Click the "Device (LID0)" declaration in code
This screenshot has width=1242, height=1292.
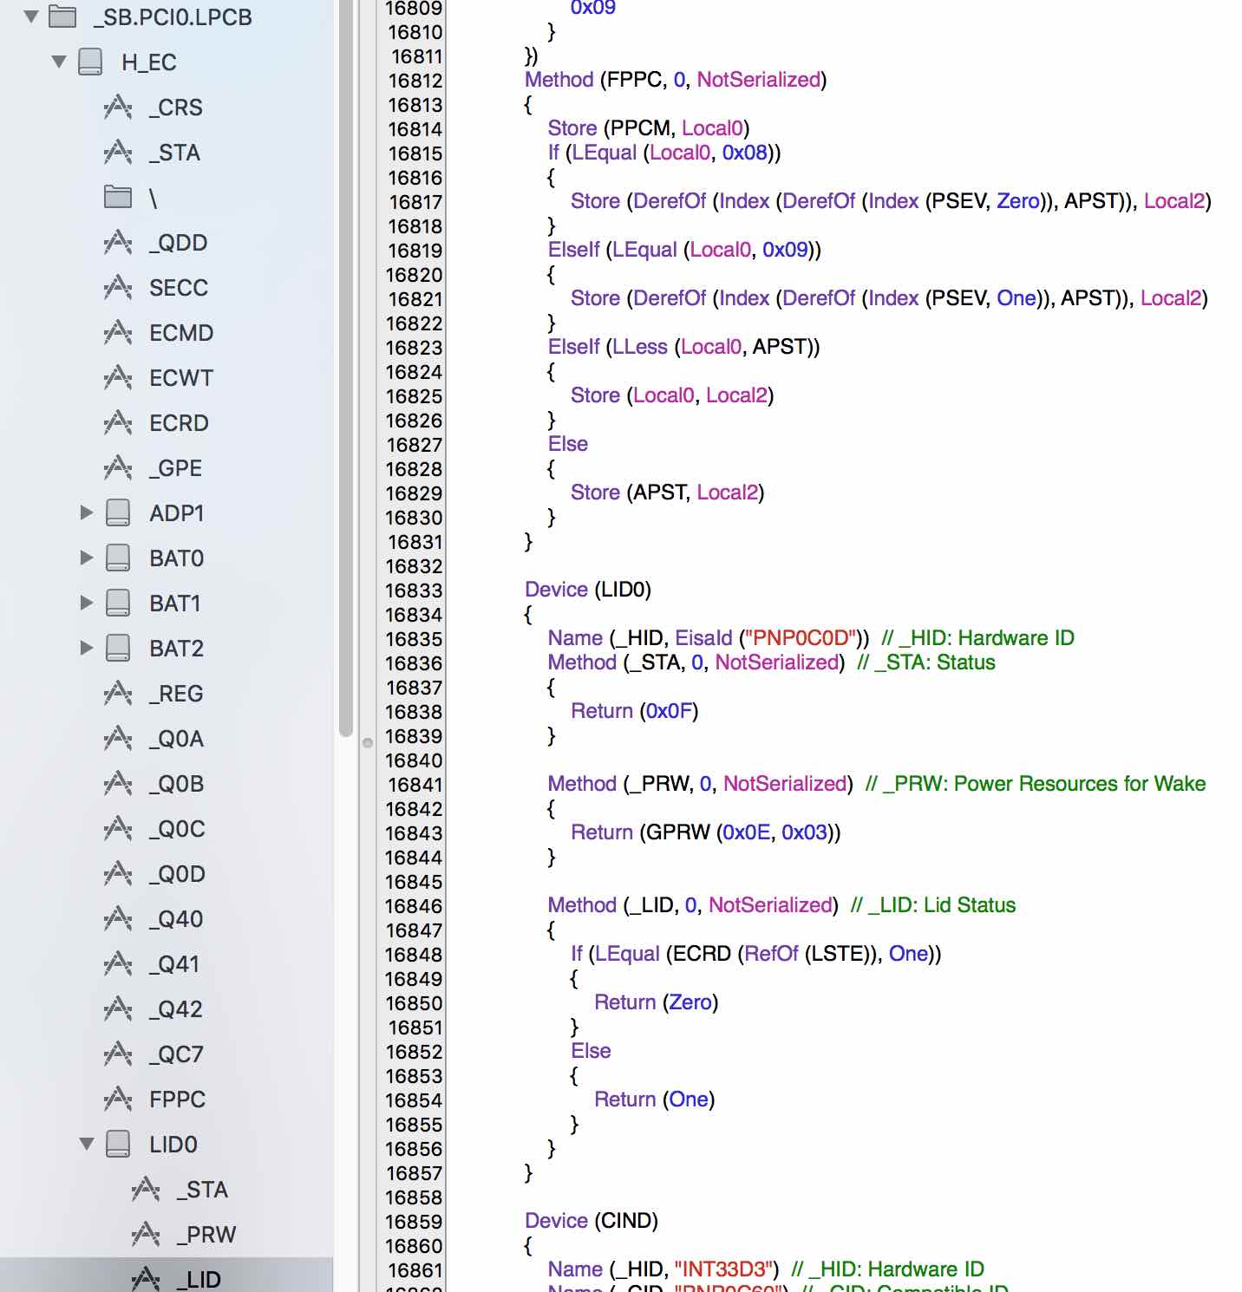coord(588,590)
